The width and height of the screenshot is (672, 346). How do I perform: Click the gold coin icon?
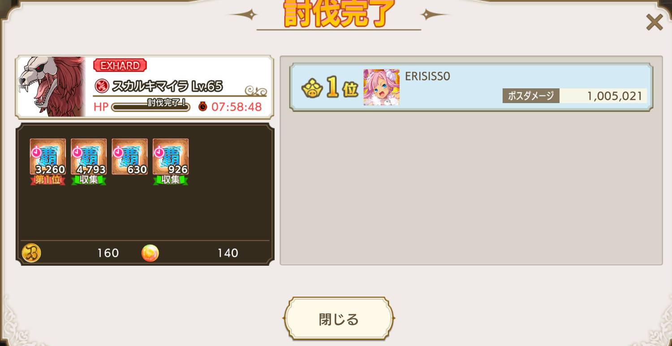(x=31, y=253)
